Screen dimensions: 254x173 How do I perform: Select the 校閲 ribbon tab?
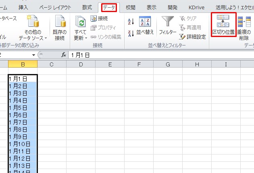click(x=131, y=7)
